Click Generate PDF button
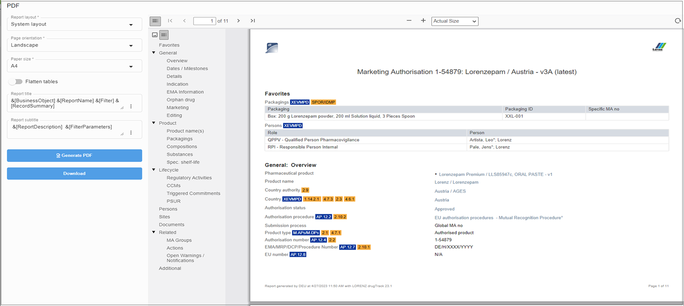This screenshot has height=306, width=684. click(75, 155)
